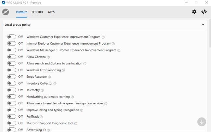Toggle the Windows Error Reporting switch

coord(12,70)
